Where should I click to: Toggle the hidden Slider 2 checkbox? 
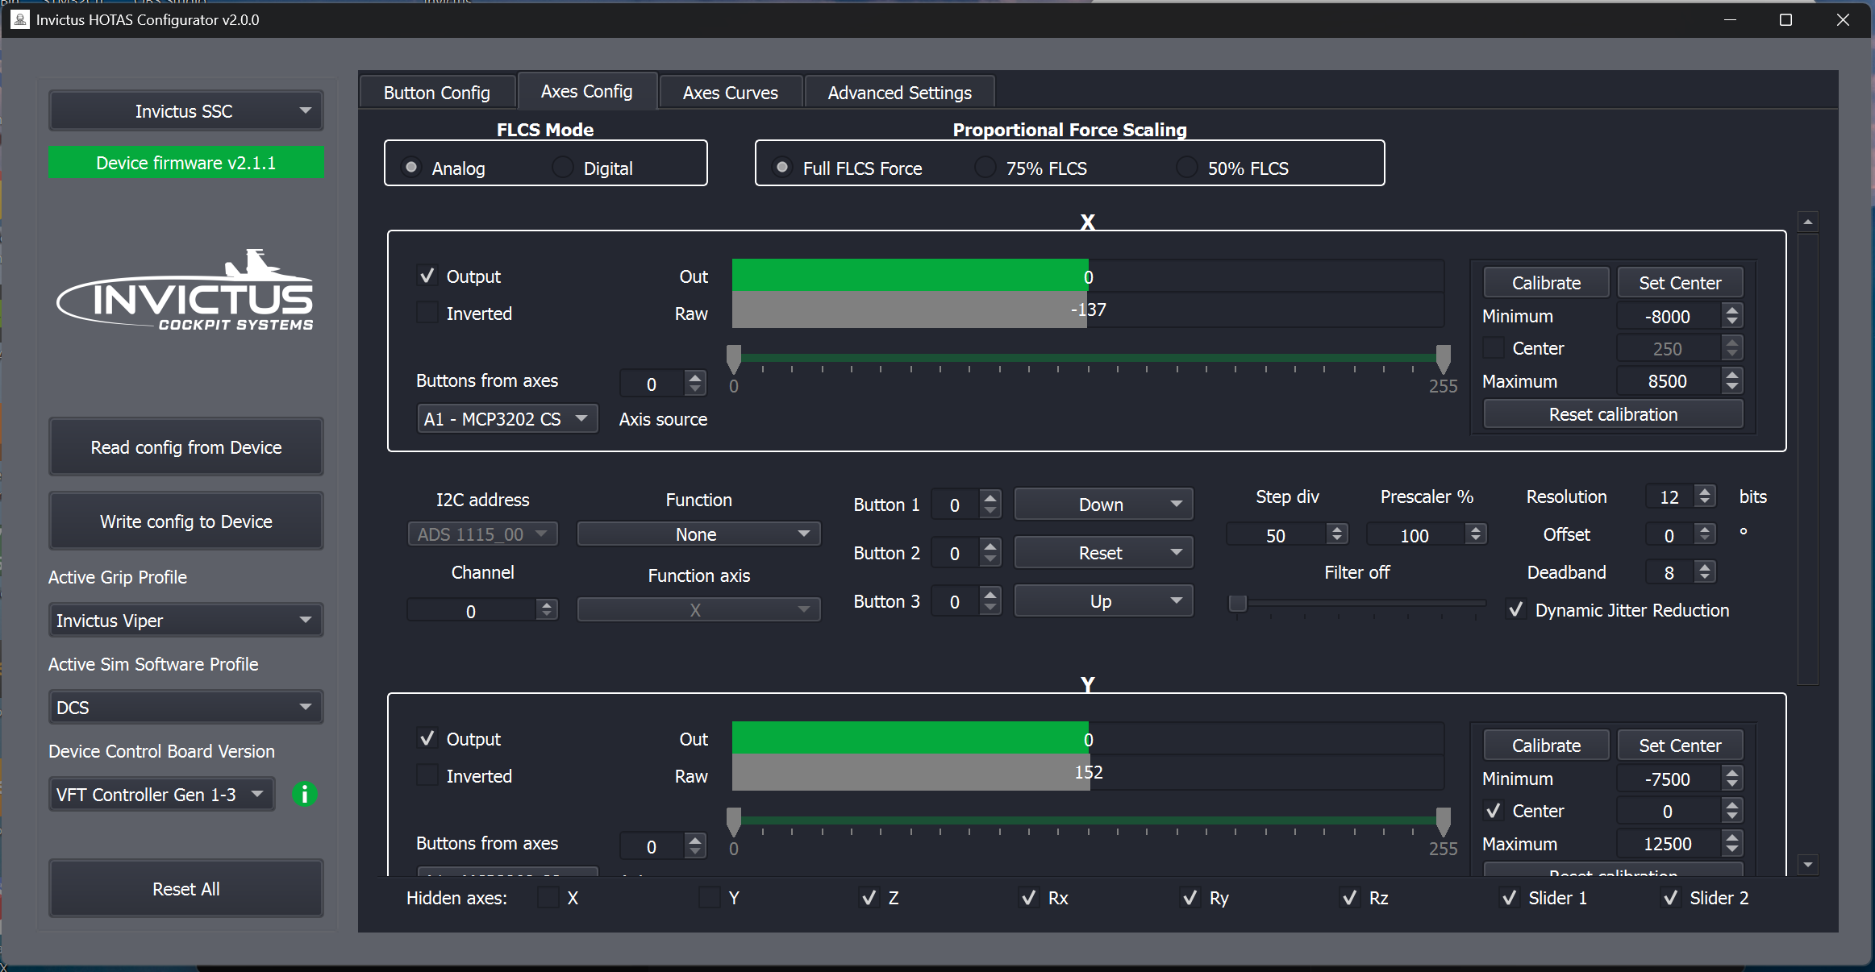click(1671, 898)
